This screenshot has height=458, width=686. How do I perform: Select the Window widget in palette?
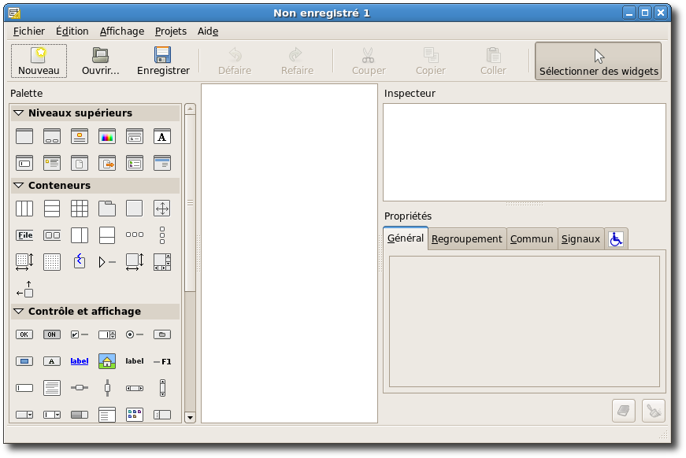tap(24, 136)
